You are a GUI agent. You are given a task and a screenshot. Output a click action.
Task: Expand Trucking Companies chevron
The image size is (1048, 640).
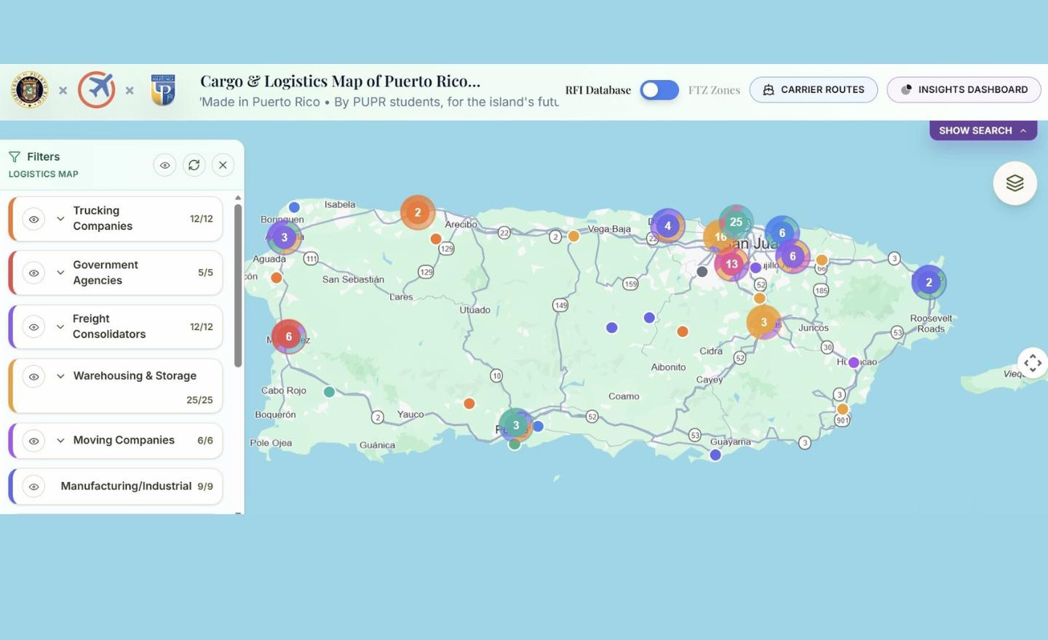60,219
